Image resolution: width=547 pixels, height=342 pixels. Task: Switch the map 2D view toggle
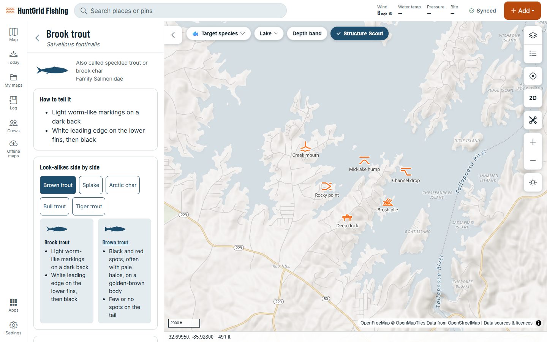pos(533,98)
